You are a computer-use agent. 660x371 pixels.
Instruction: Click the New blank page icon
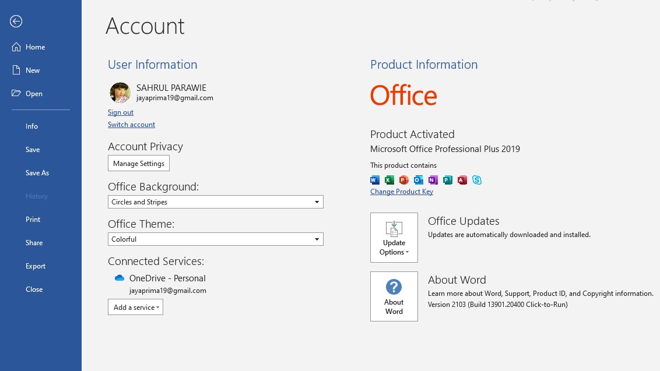coord(16,70)
